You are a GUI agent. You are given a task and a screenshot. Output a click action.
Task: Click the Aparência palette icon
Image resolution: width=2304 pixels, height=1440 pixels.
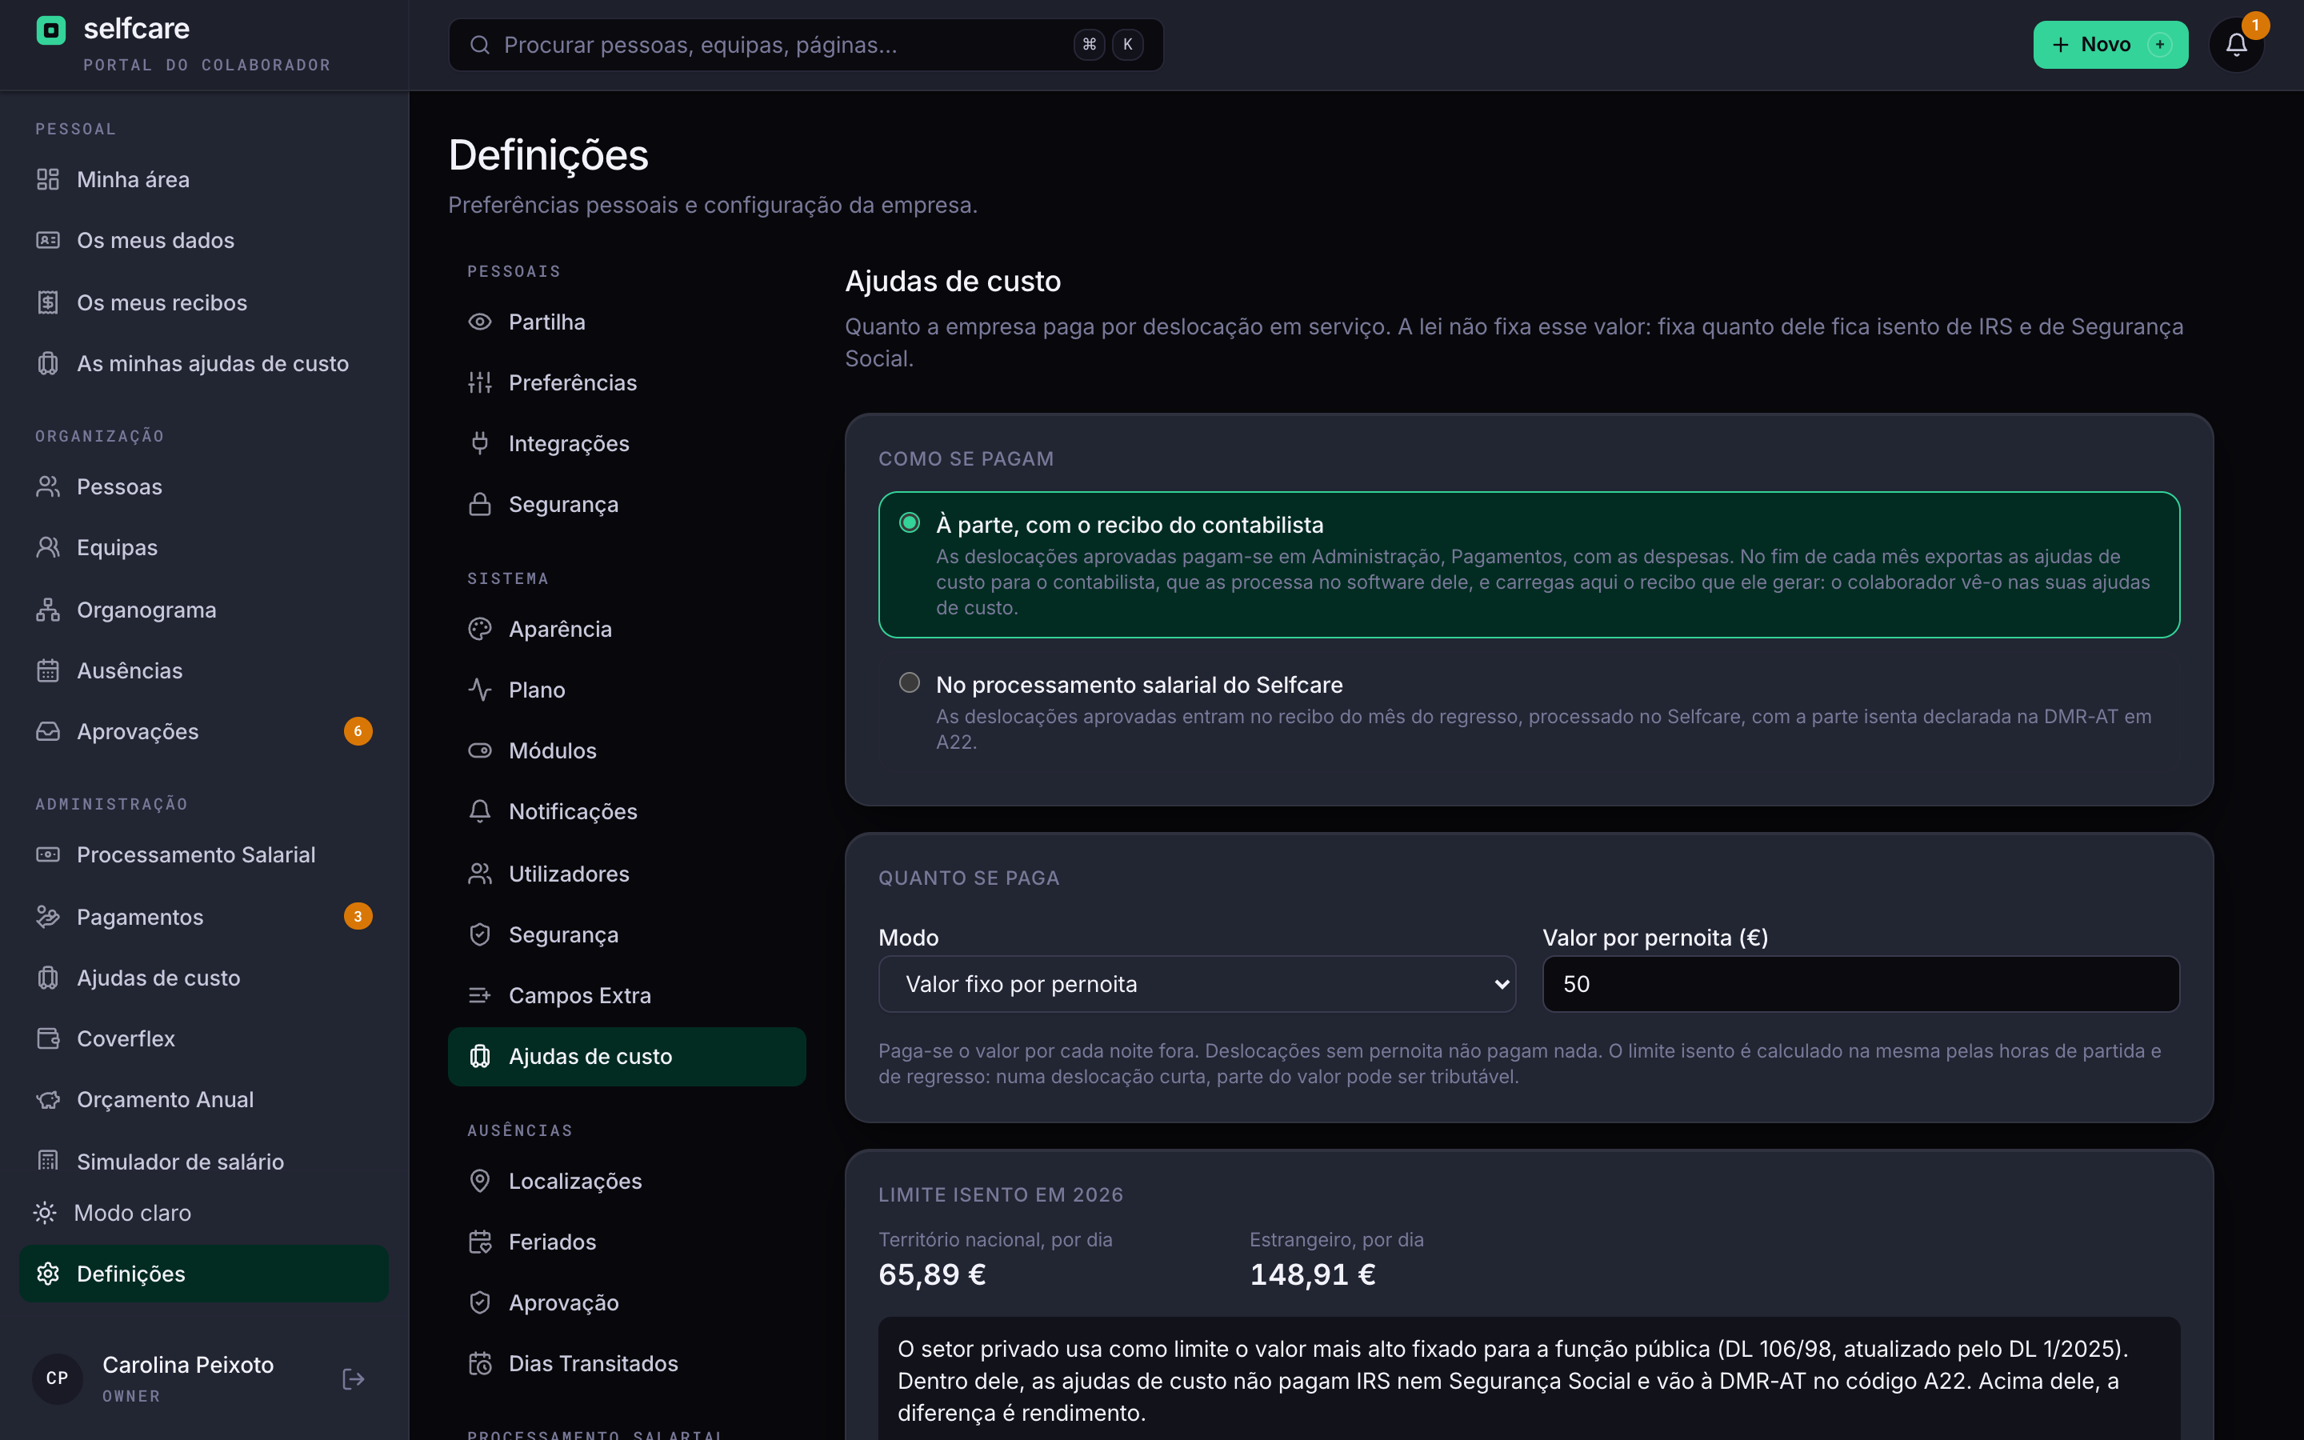[x=480, y=629]
